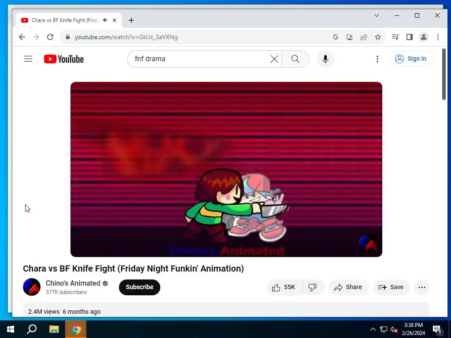This screenshot has height=338, width=451.
Task: Open the Chrome profile avatar
Action: click(x=424, y=37)
